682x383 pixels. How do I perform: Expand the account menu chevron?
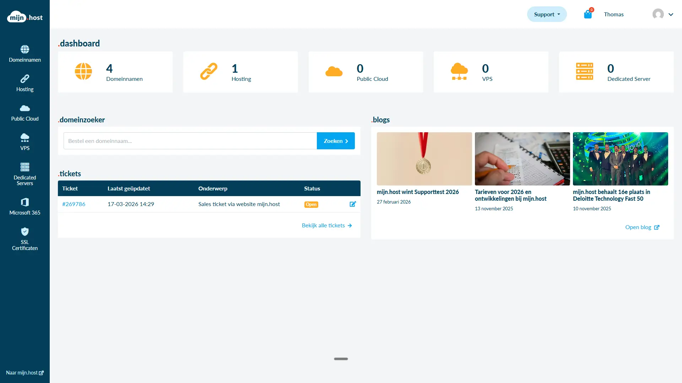[671, 15]
